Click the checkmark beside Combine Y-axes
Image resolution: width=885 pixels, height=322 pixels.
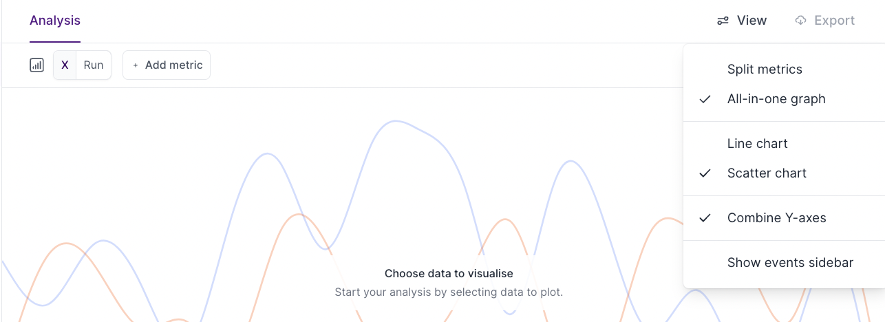click(x=705, y=218)
